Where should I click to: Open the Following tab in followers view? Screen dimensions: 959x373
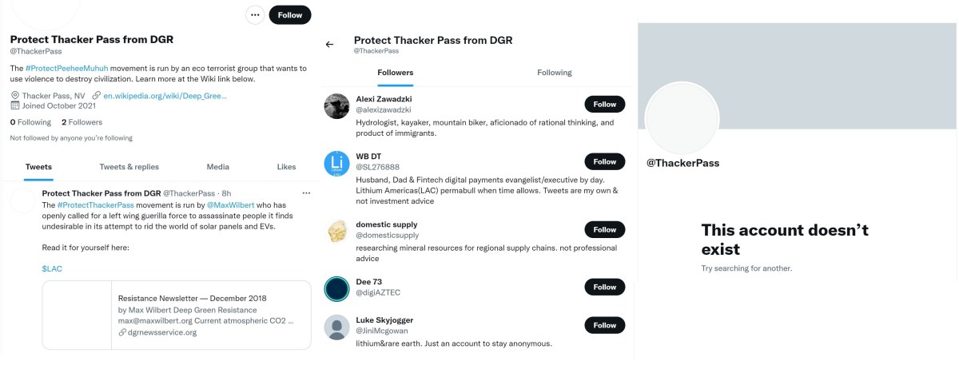555,73
